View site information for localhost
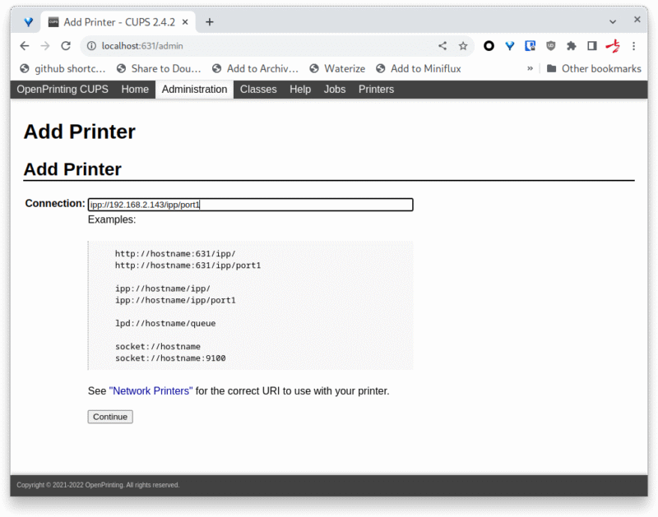The image size is (658, 517). (x=91, y=46)
